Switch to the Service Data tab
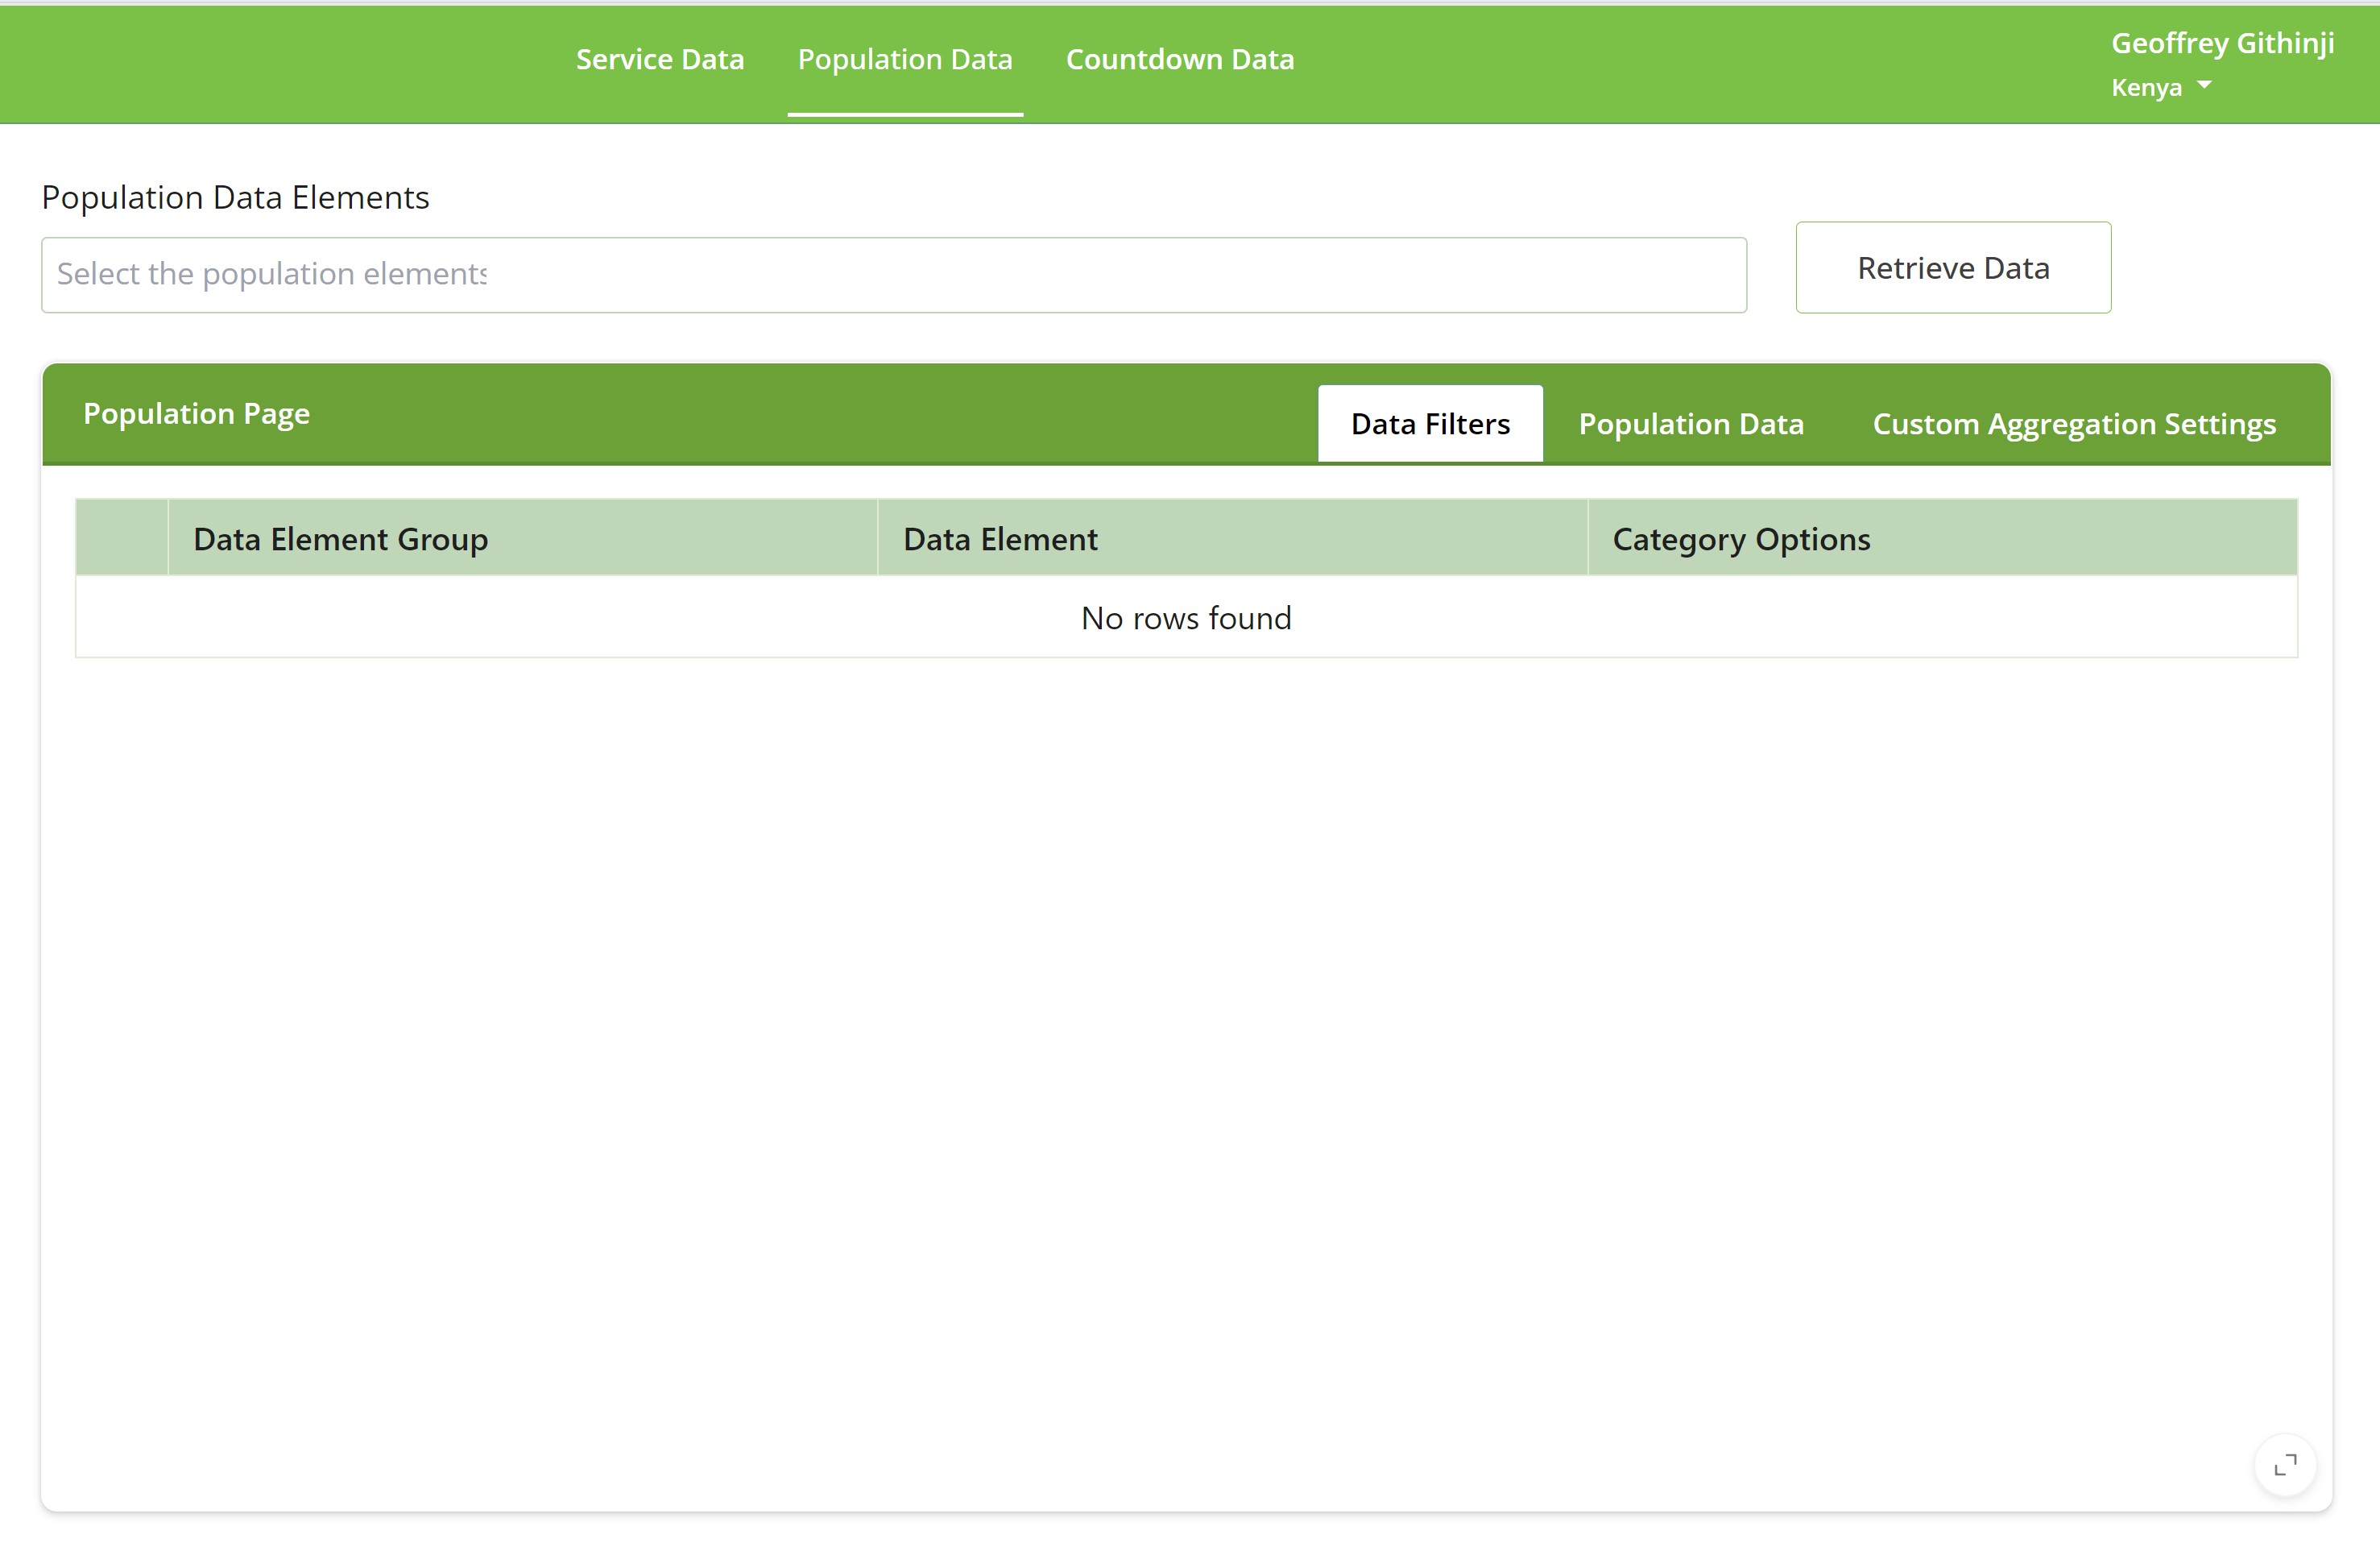2380x1551 pixels. [659, 59]
